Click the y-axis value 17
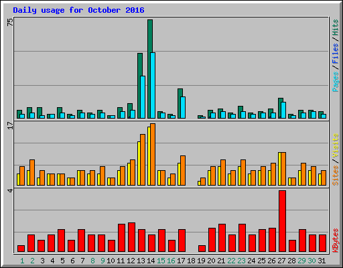The image size is (343, 268). point(10,125)
